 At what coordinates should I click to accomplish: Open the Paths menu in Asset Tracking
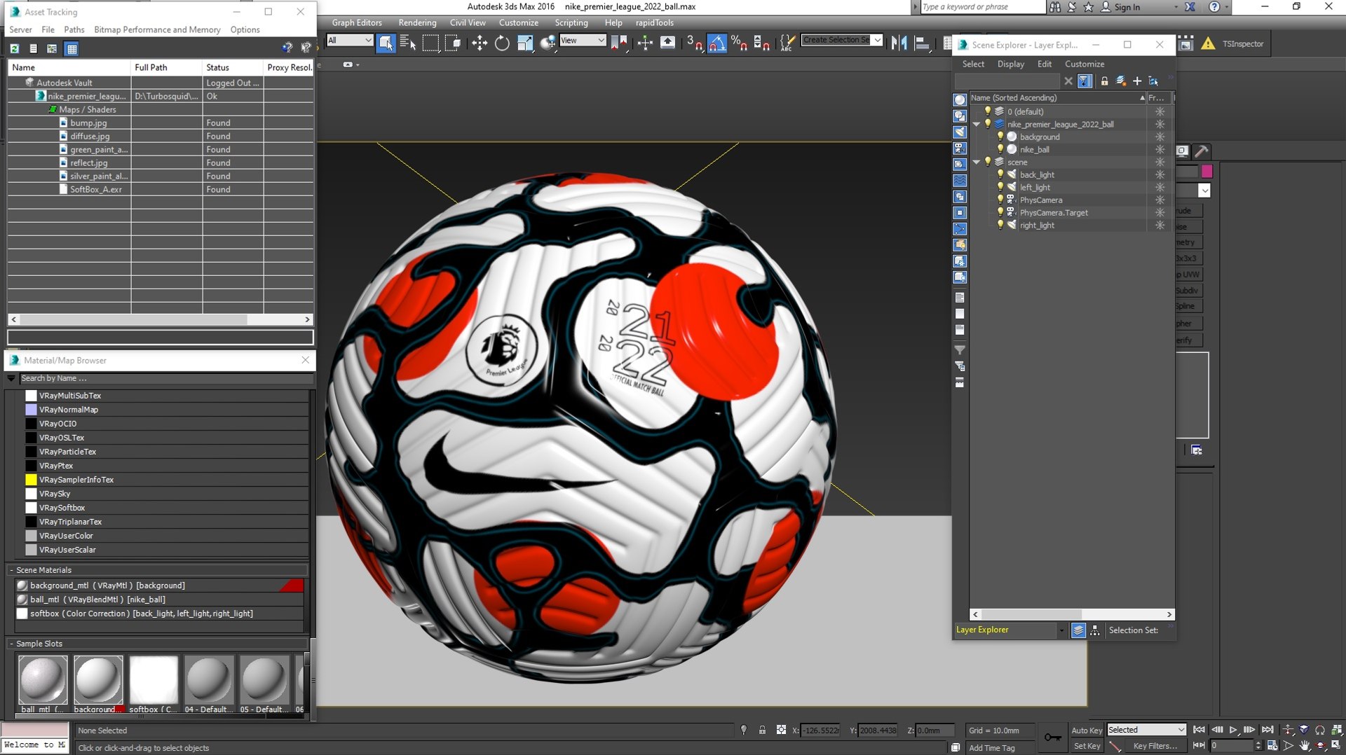pyautogui.click(x=74, y=29)
